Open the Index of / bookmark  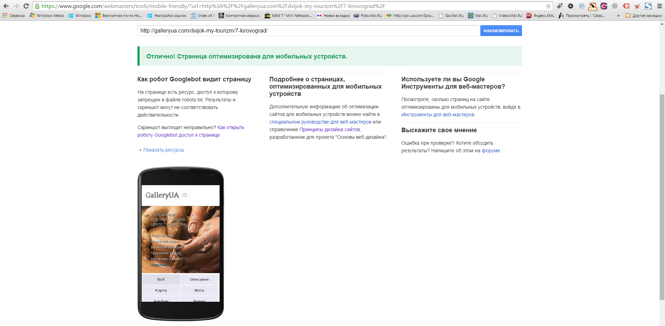(203, 16)
